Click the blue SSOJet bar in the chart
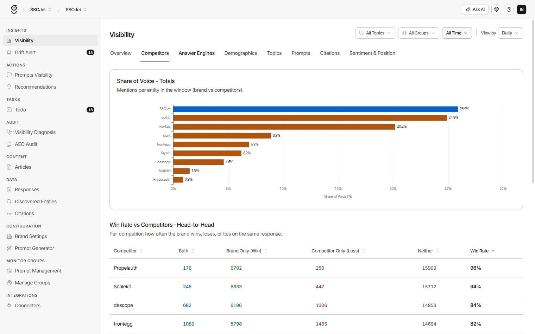This screenshot has width=535, height=334. click(315, 109)
